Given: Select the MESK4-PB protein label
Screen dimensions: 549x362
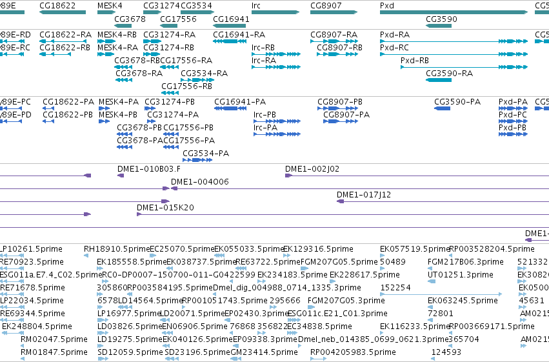Looking at the screenshot, I should pos(118,115).
